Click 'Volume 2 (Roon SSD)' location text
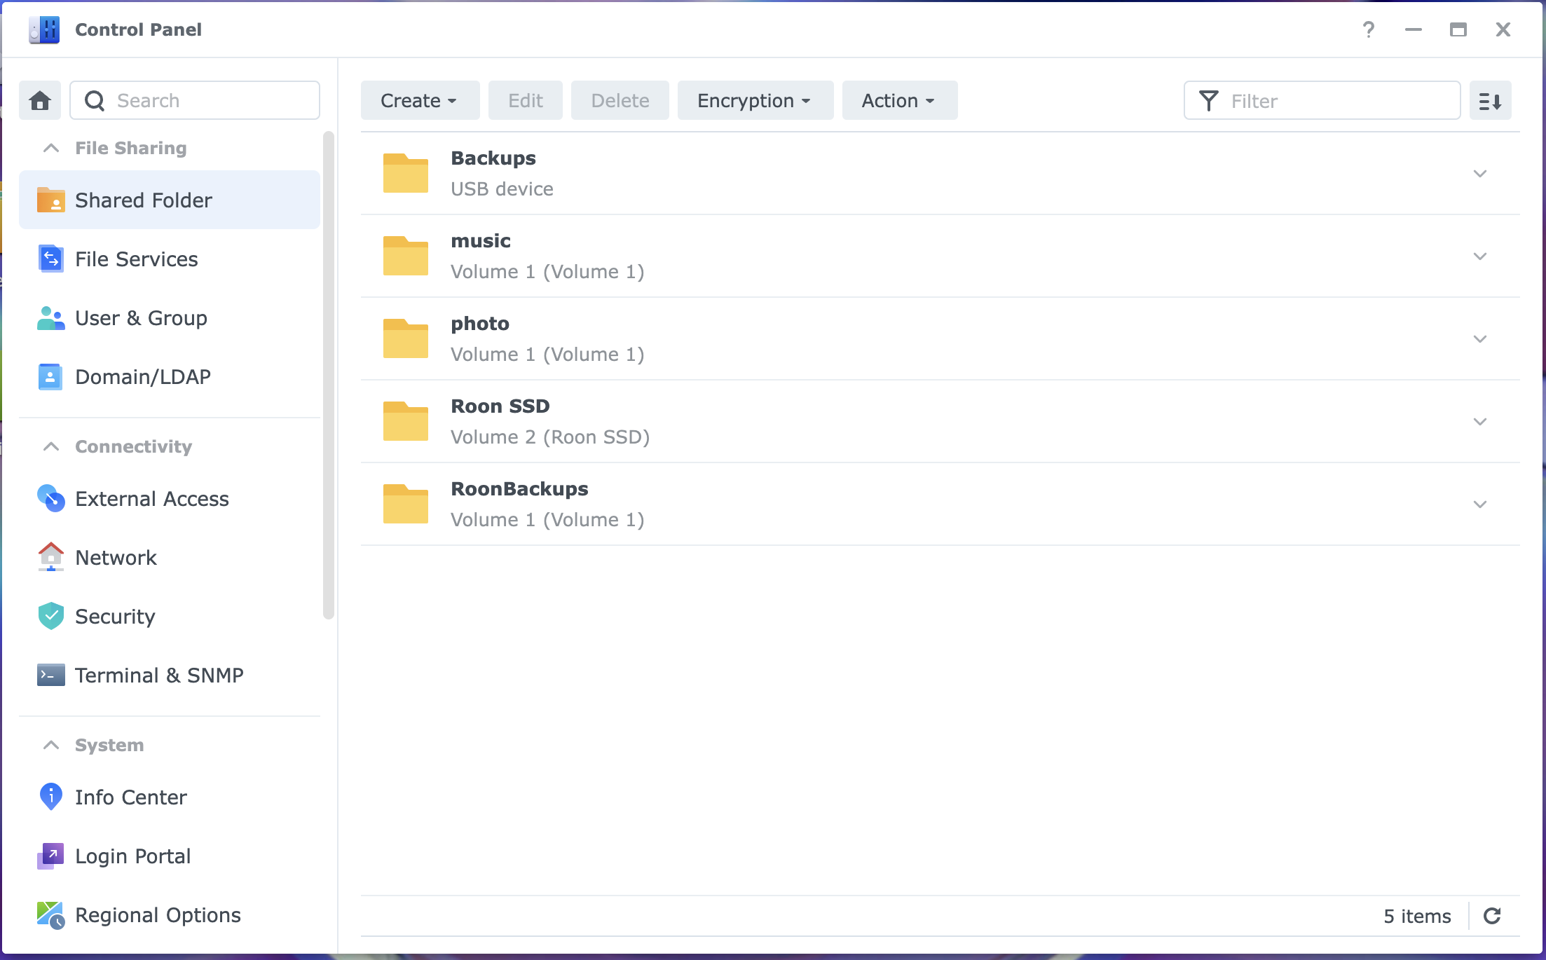Viewport: 1546px width, 960px height. [x=550, y=437]
